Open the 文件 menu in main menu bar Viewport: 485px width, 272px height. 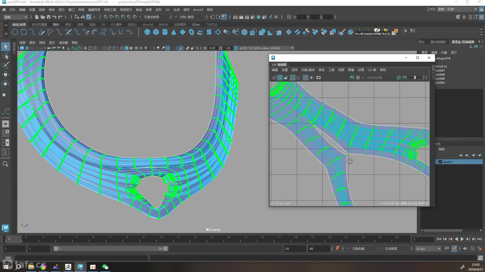click(12, 10)
